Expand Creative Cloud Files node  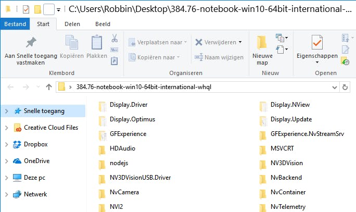coord(7,128)
